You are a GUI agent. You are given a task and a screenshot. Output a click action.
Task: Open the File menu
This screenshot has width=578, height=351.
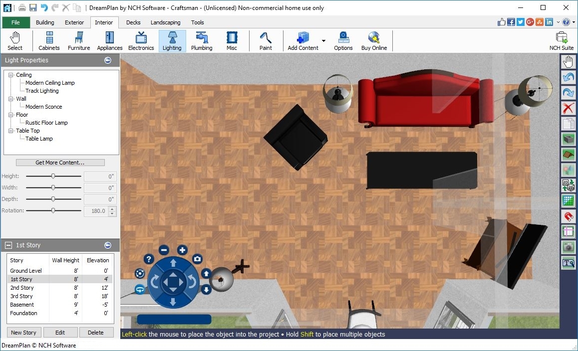pos(16,22)
